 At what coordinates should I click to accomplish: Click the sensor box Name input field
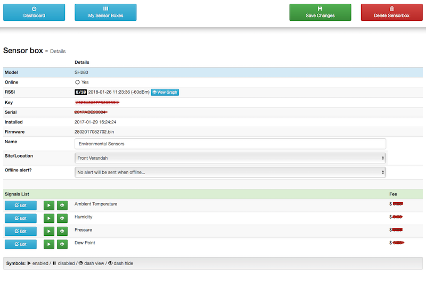point(230,144)
